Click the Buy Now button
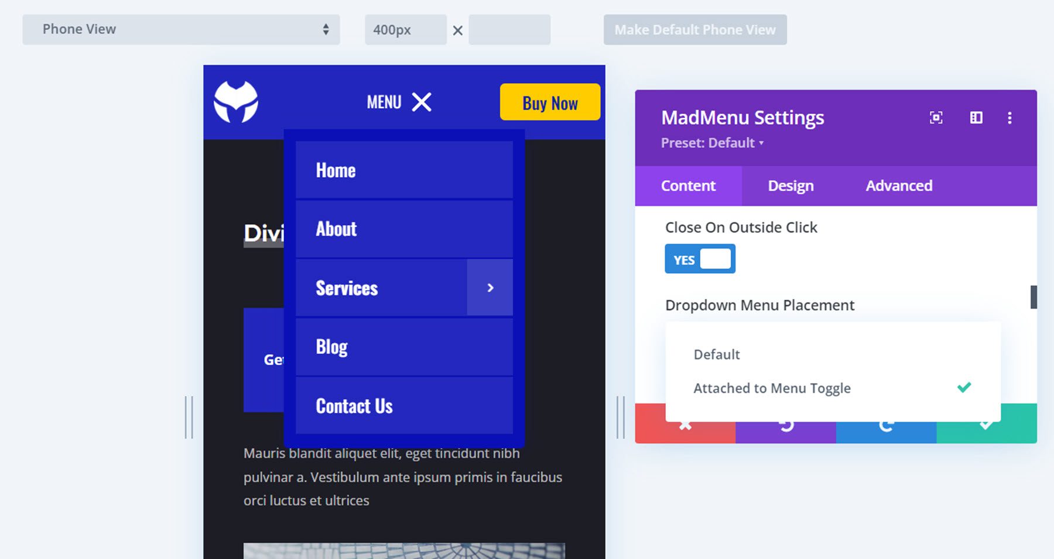The image size is (1054, 559). pyautogui.click(x=549, y=102)
